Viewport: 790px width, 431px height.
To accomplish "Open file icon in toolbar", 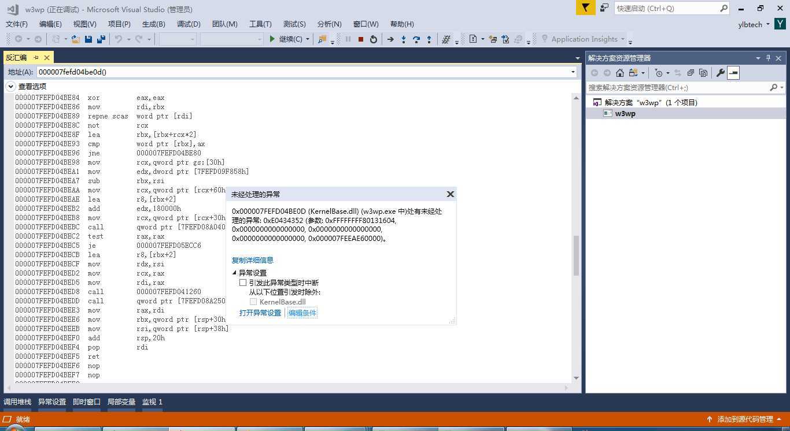I will pyautogui.click(x=75, y=39).
